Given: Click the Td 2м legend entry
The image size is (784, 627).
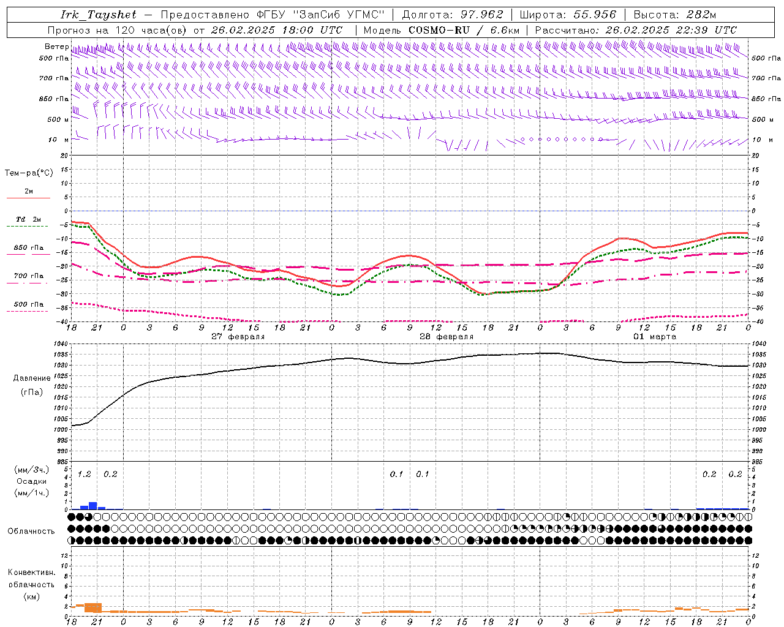Looking at the screenshot, I should point(29,219).
